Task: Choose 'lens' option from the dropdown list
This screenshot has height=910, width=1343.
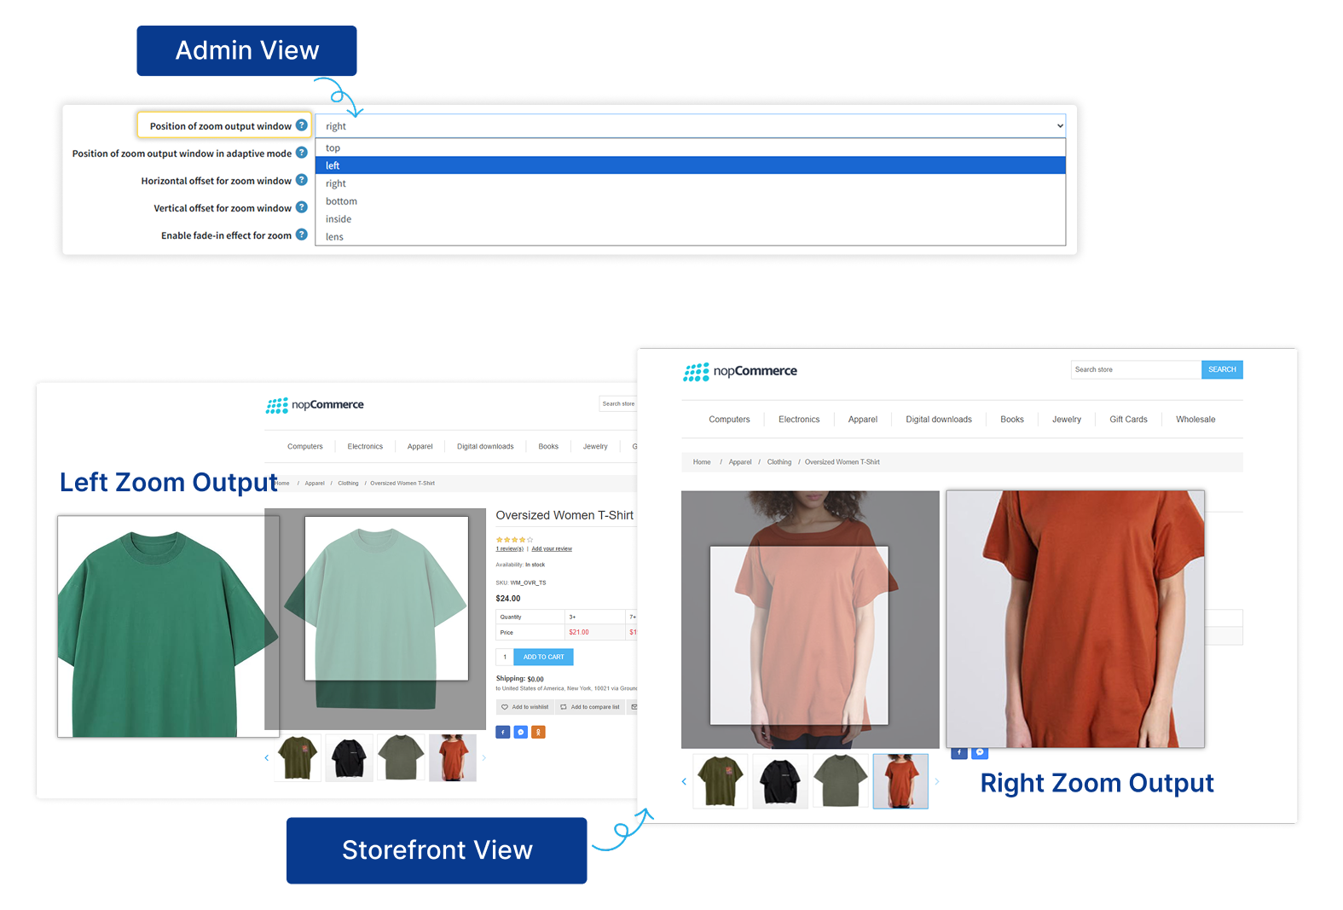Action: click(x=691, y=236)
